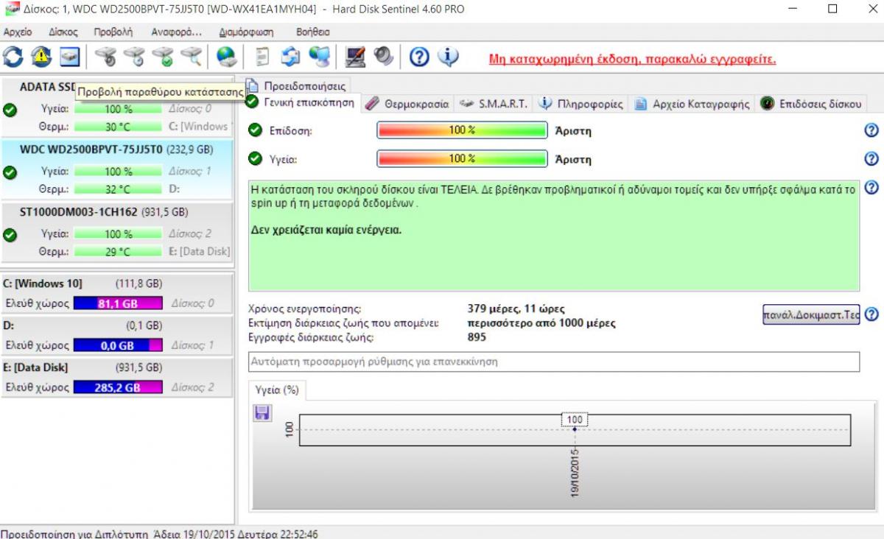
Task: Click the disk with green checkmark icon
Action: (162, 56)
